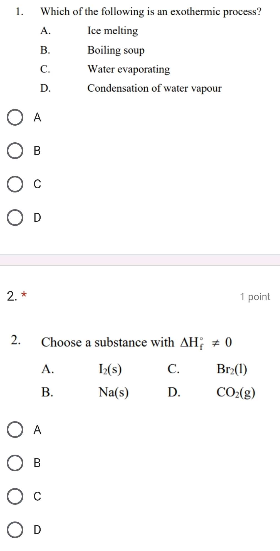
Task: Select radio button B for question 2
Action: coord(15,463)
